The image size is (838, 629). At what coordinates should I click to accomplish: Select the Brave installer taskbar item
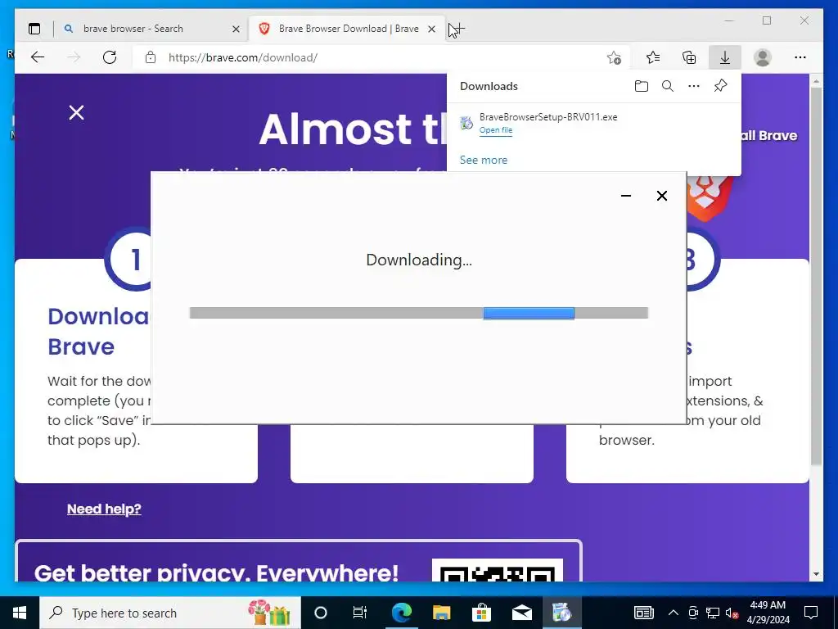[x=561, y=613]
